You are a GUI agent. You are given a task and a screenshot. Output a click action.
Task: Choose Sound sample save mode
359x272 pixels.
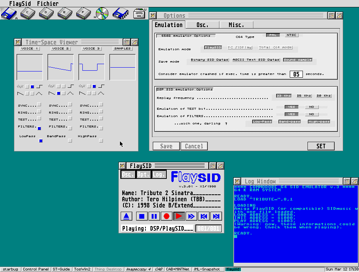(297, 59)
